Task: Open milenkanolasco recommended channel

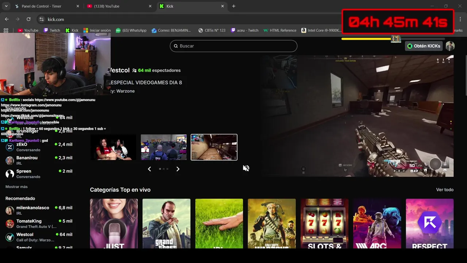Action: [x=39, y=210]
